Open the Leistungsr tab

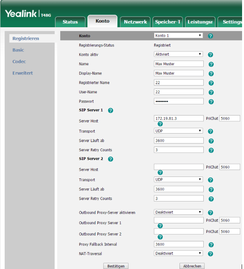pyautogui.click(x=200, y=22)
